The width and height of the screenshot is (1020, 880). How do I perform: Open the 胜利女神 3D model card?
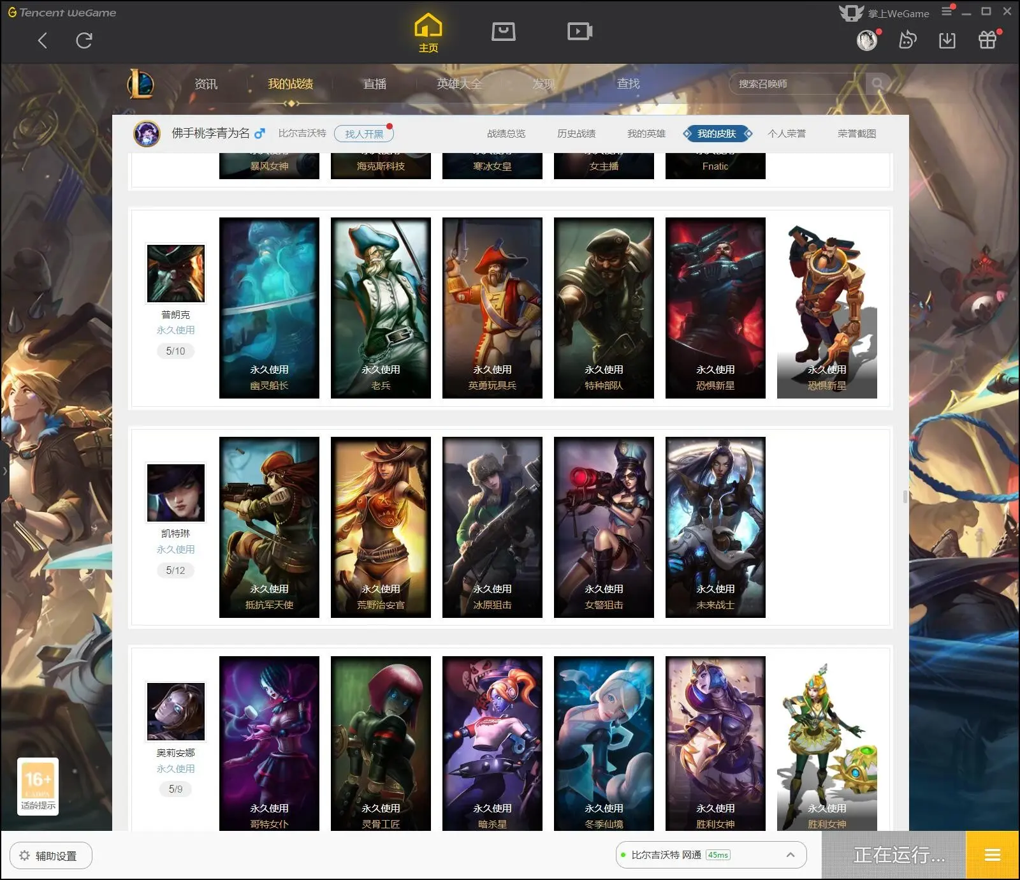click(827, 744)
